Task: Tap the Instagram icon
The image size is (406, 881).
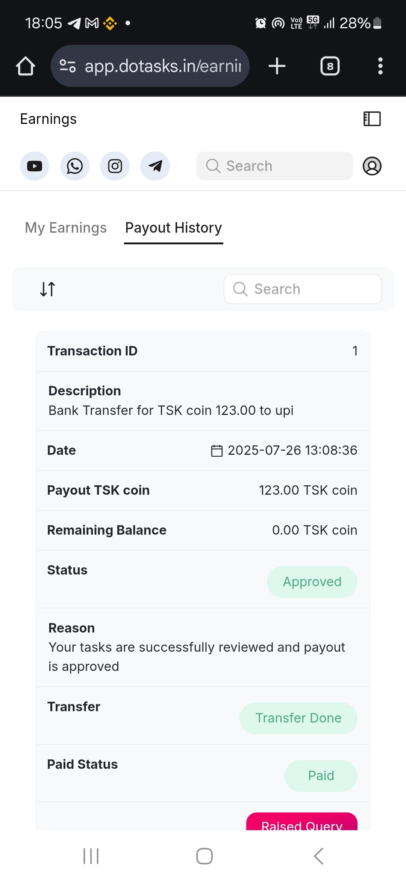Action: click(x=115, y=166)
